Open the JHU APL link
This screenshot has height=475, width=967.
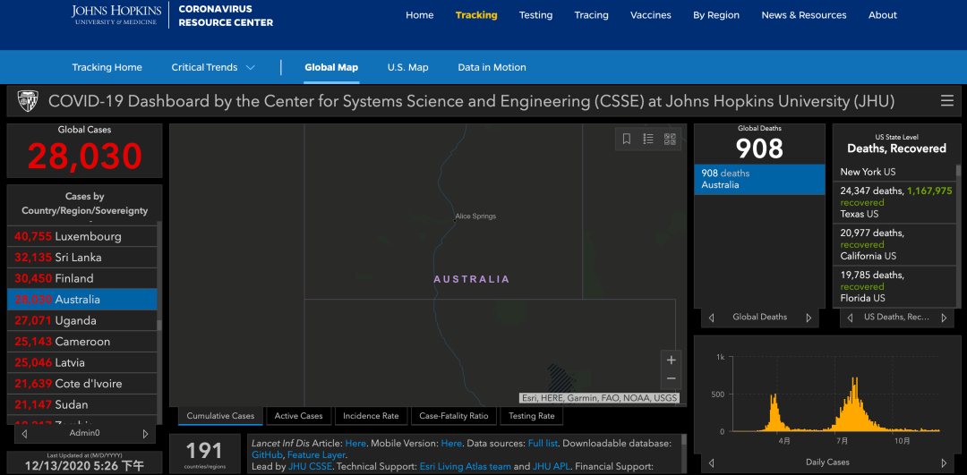(552, 466)
